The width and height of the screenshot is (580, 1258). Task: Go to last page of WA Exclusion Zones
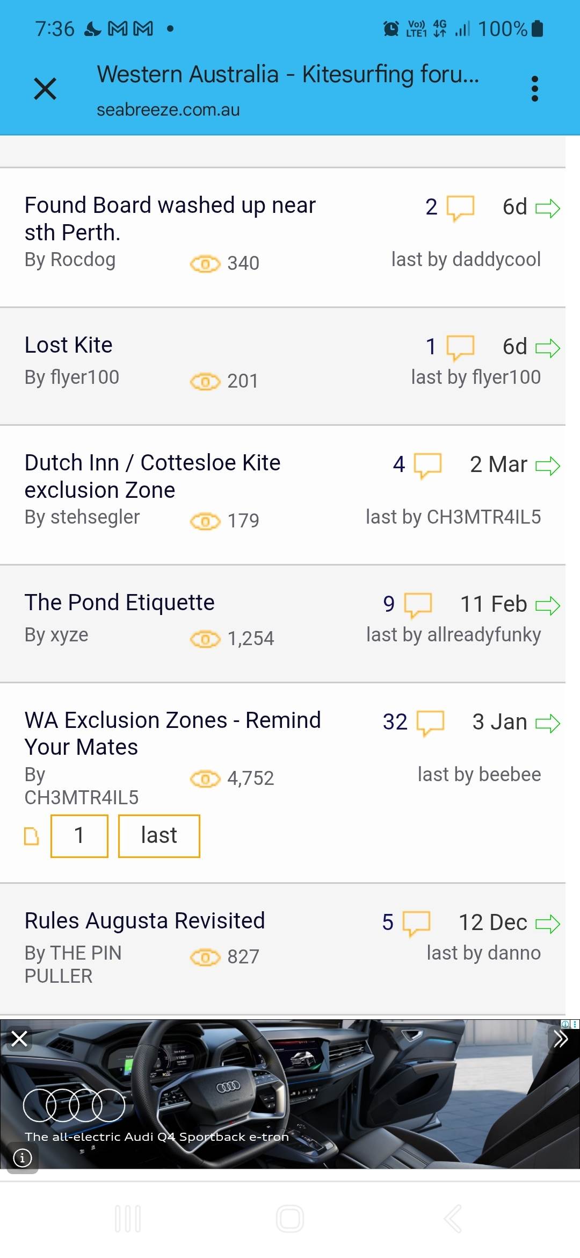pyautogui.click(x=159, y=836)
